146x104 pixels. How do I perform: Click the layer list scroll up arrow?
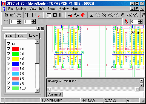point(37,42)
